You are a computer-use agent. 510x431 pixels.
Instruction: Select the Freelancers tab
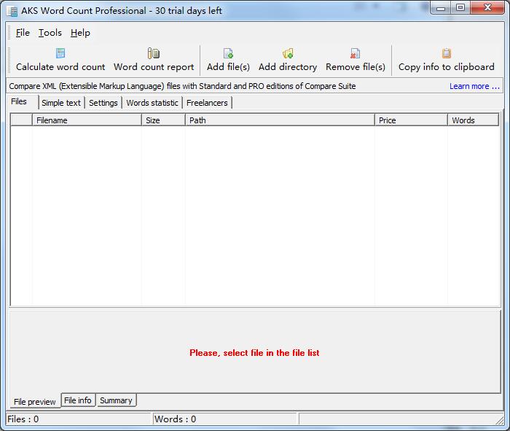pos(207,103)
